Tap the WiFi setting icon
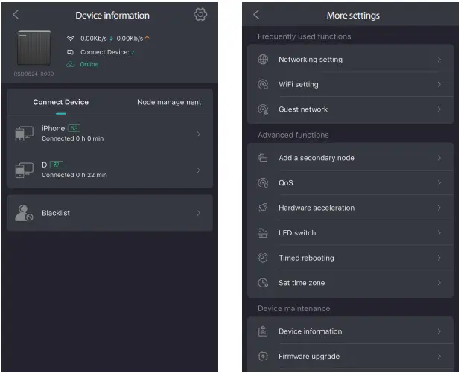The width and height of the screenshot is (461, 376). 263,85
